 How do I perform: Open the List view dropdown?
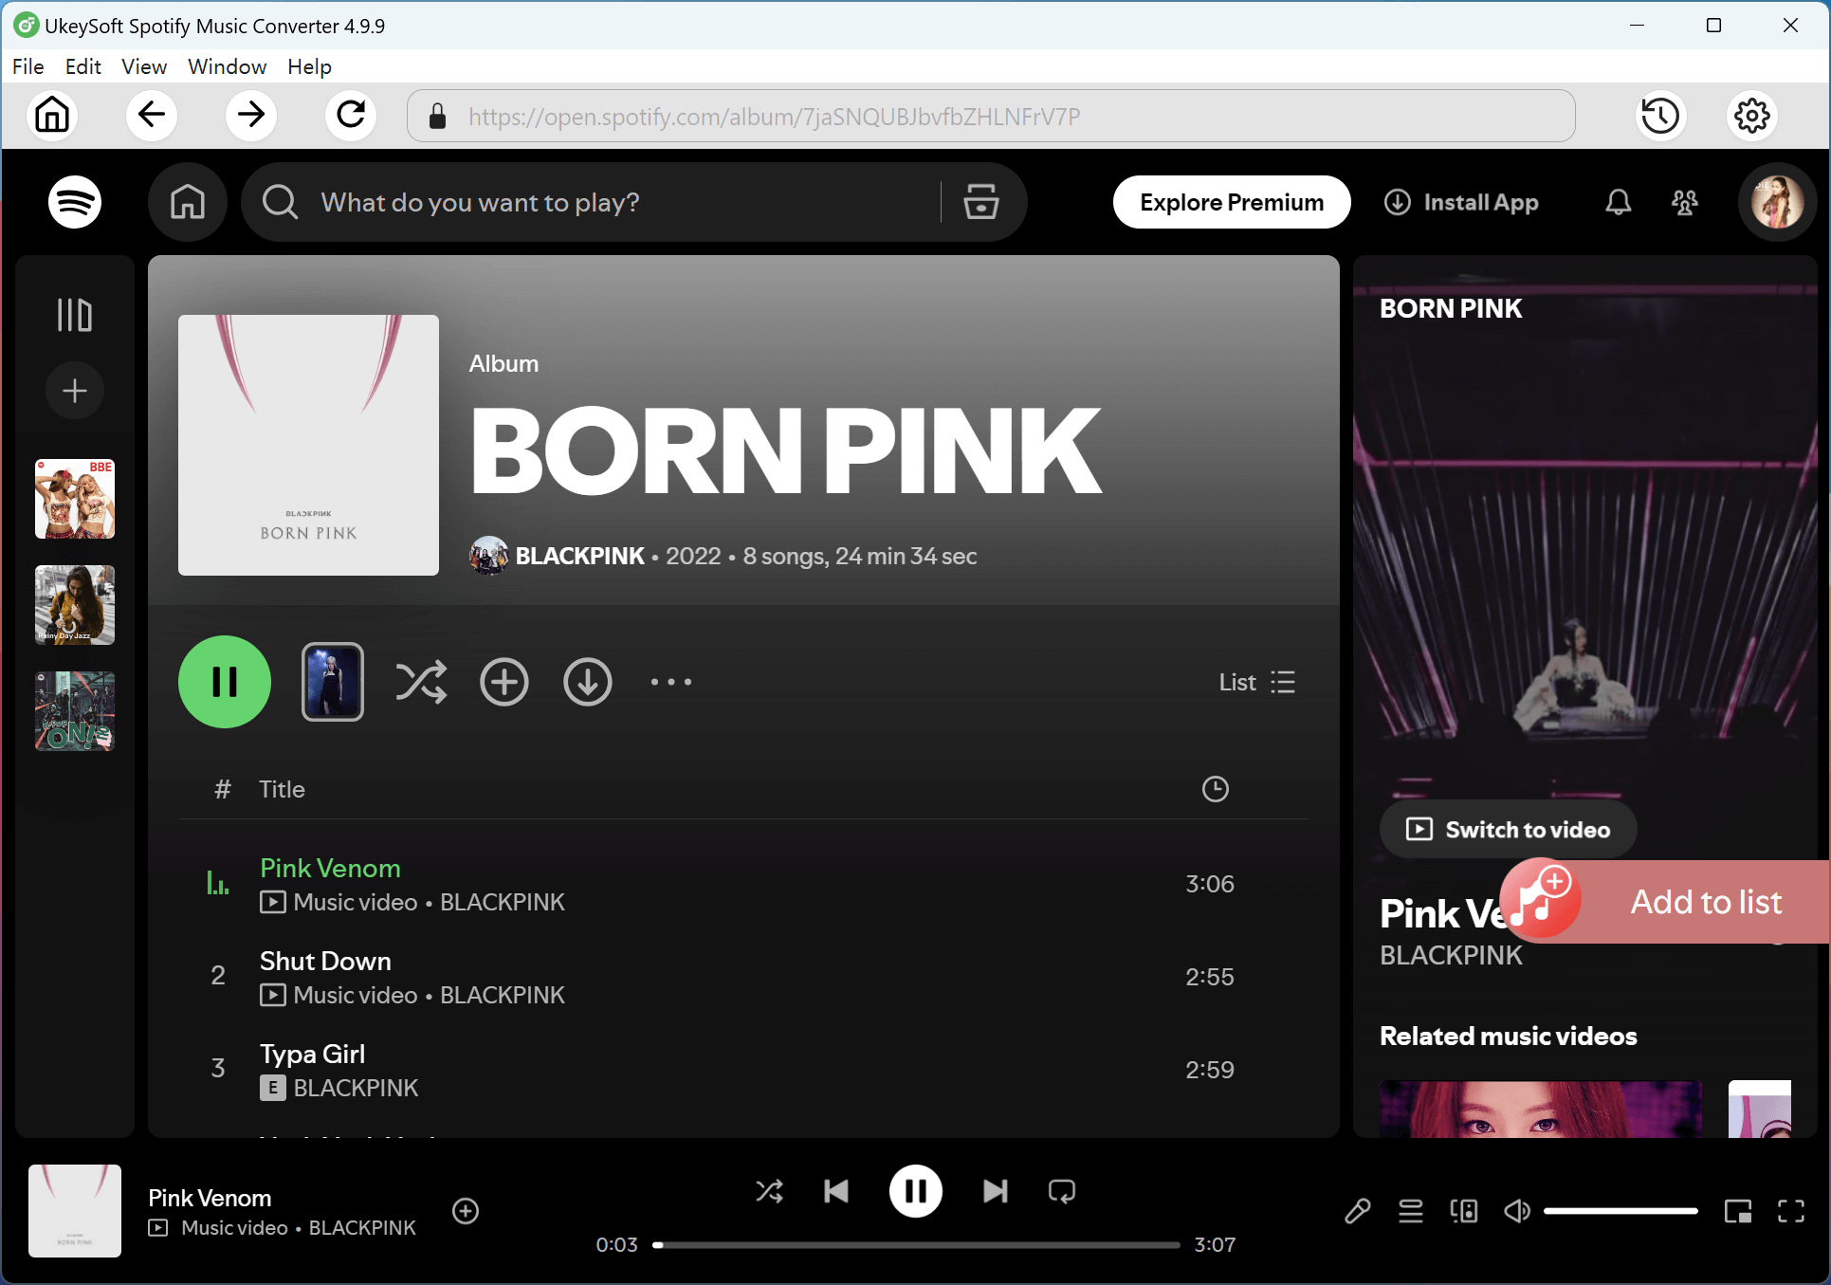pos(1255,682)
